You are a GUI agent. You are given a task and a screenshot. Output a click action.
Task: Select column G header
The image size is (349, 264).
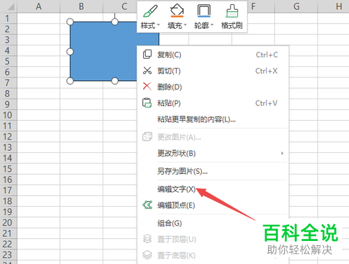tap(296, 6)
